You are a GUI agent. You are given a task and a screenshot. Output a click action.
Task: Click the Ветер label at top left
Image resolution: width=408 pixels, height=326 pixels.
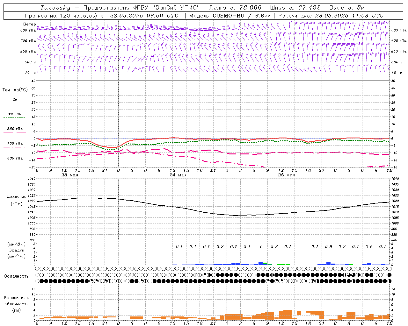coord(29,24)
